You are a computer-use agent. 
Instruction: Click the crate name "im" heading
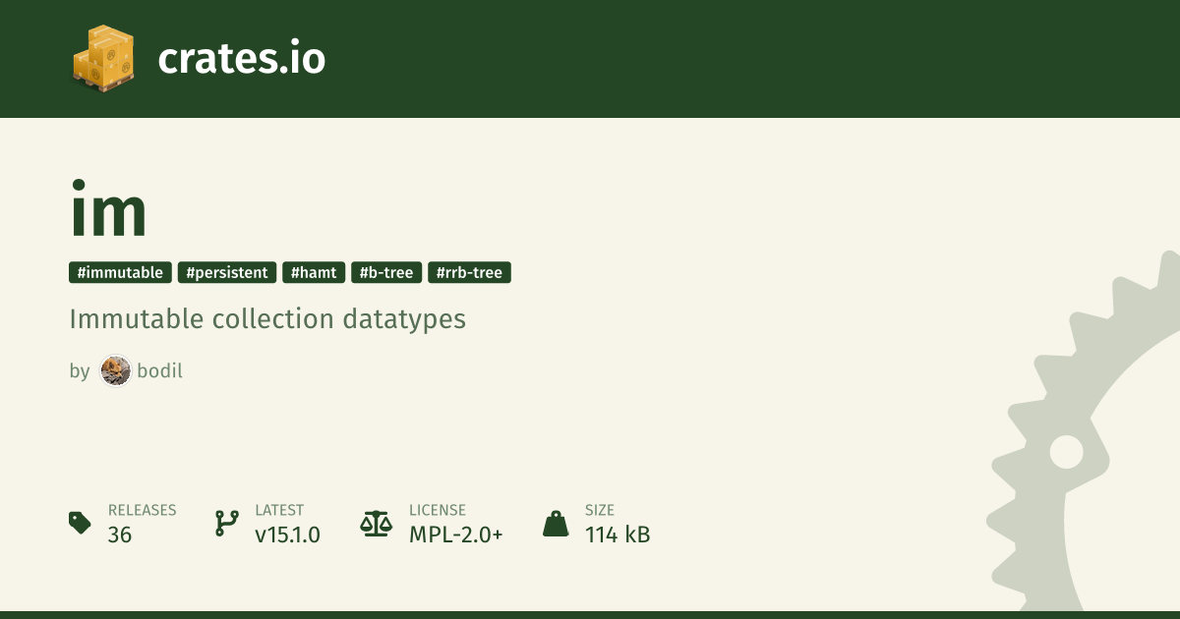tap(108, 208)
